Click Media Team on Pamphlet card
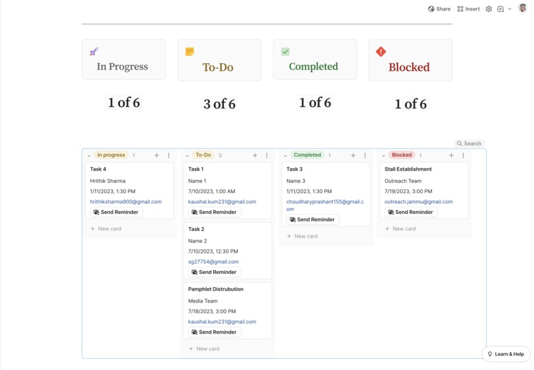The image size is (534, 370). [x=203, y=301]
